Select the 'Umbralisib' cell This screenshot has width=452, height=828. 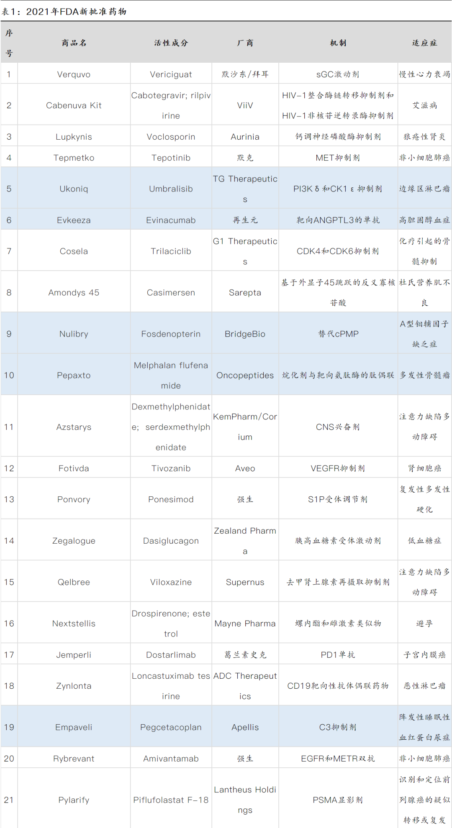[171, 189]
